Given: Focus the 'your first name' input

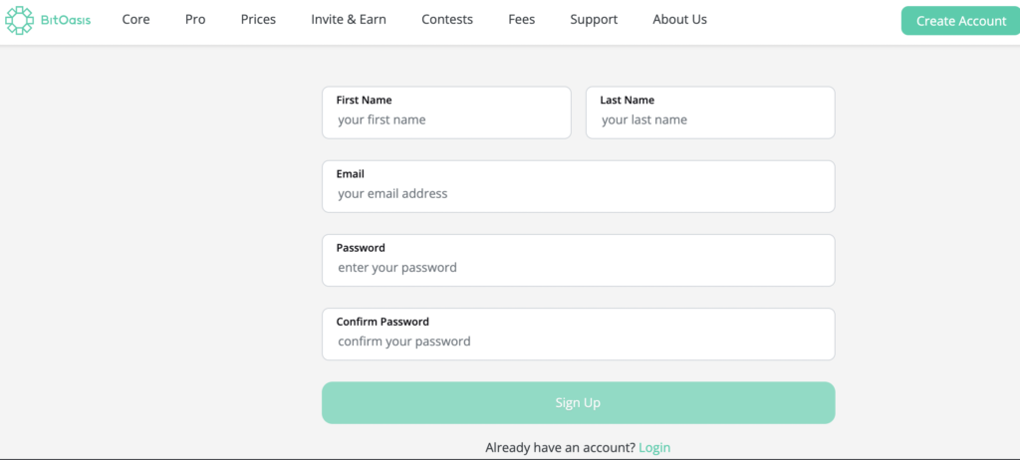Looking at the screenshot, I should coord(447,113).
